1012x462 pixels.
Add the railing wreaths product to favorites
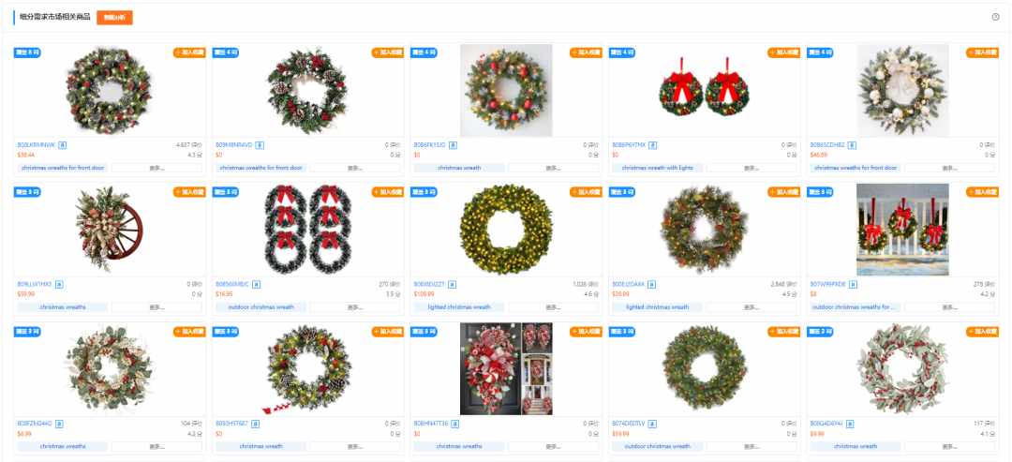click(x=982, y=191)
